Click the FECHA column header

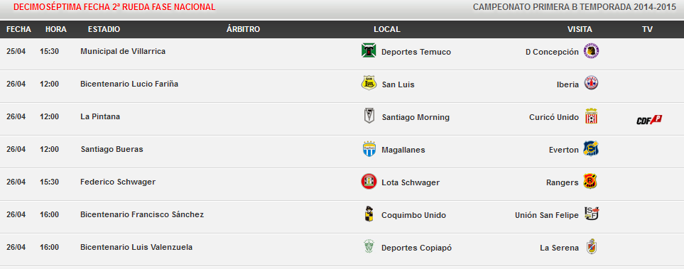point(18,29)
